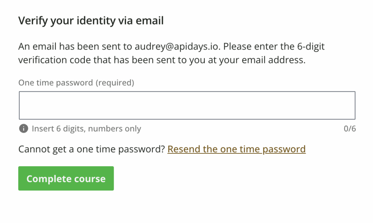Click the 0/6 character counter
Image resolution: width=373 pixels, height=223 pixels.
(x=350, y=129)
